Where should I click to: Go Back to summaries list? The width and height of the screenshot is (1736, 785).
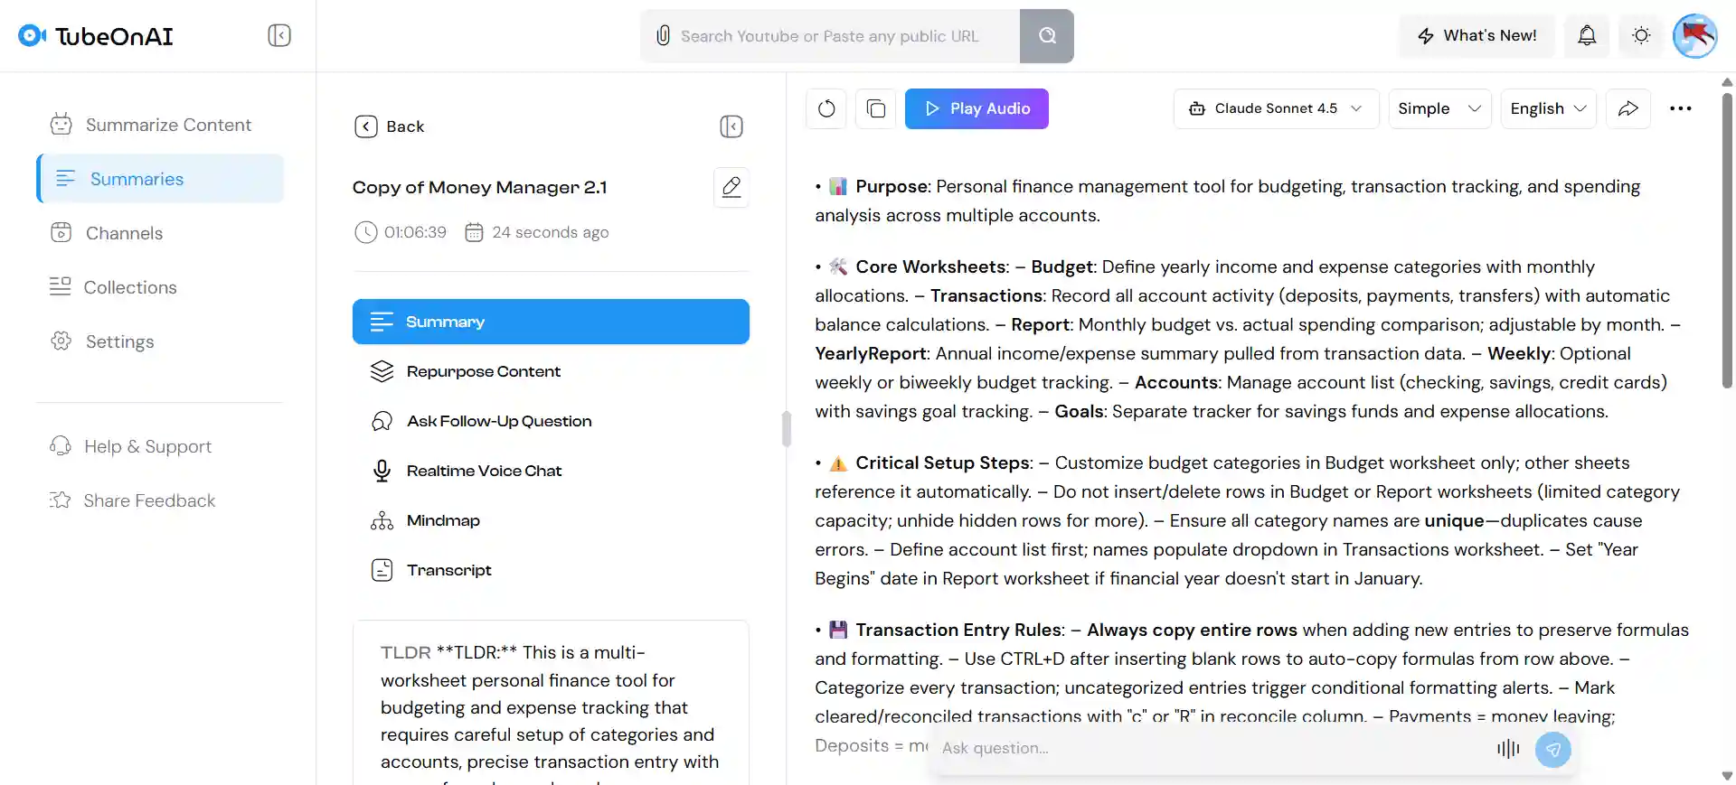(391, 126)
